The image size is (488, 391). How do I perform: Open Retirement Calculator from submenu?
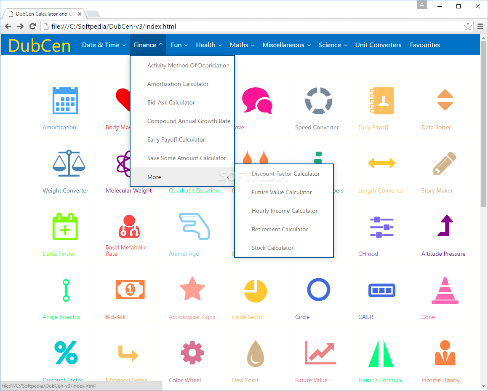(280, 229)
